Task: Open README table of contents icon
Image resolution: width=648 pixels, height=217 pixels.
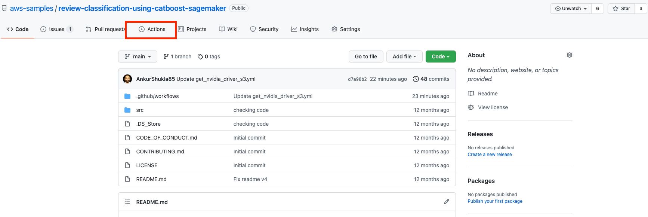Action: click(127, 202)
